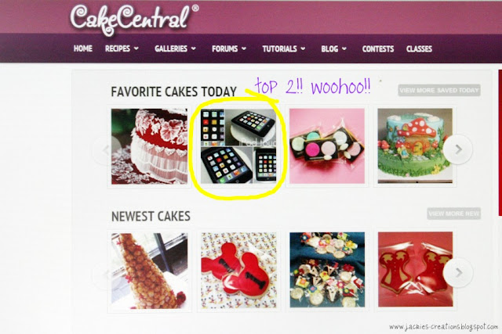This screenshot has height=334, width=502.
Task: Open the Mickey Mouse cookies thumbnail
Action: (238, 270)
